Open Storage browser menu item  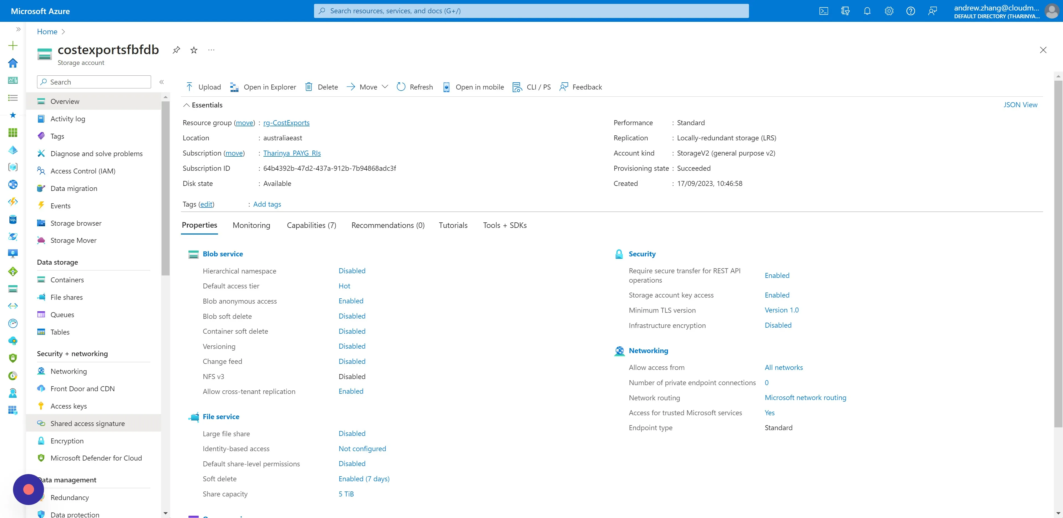(x=94, y=223)
